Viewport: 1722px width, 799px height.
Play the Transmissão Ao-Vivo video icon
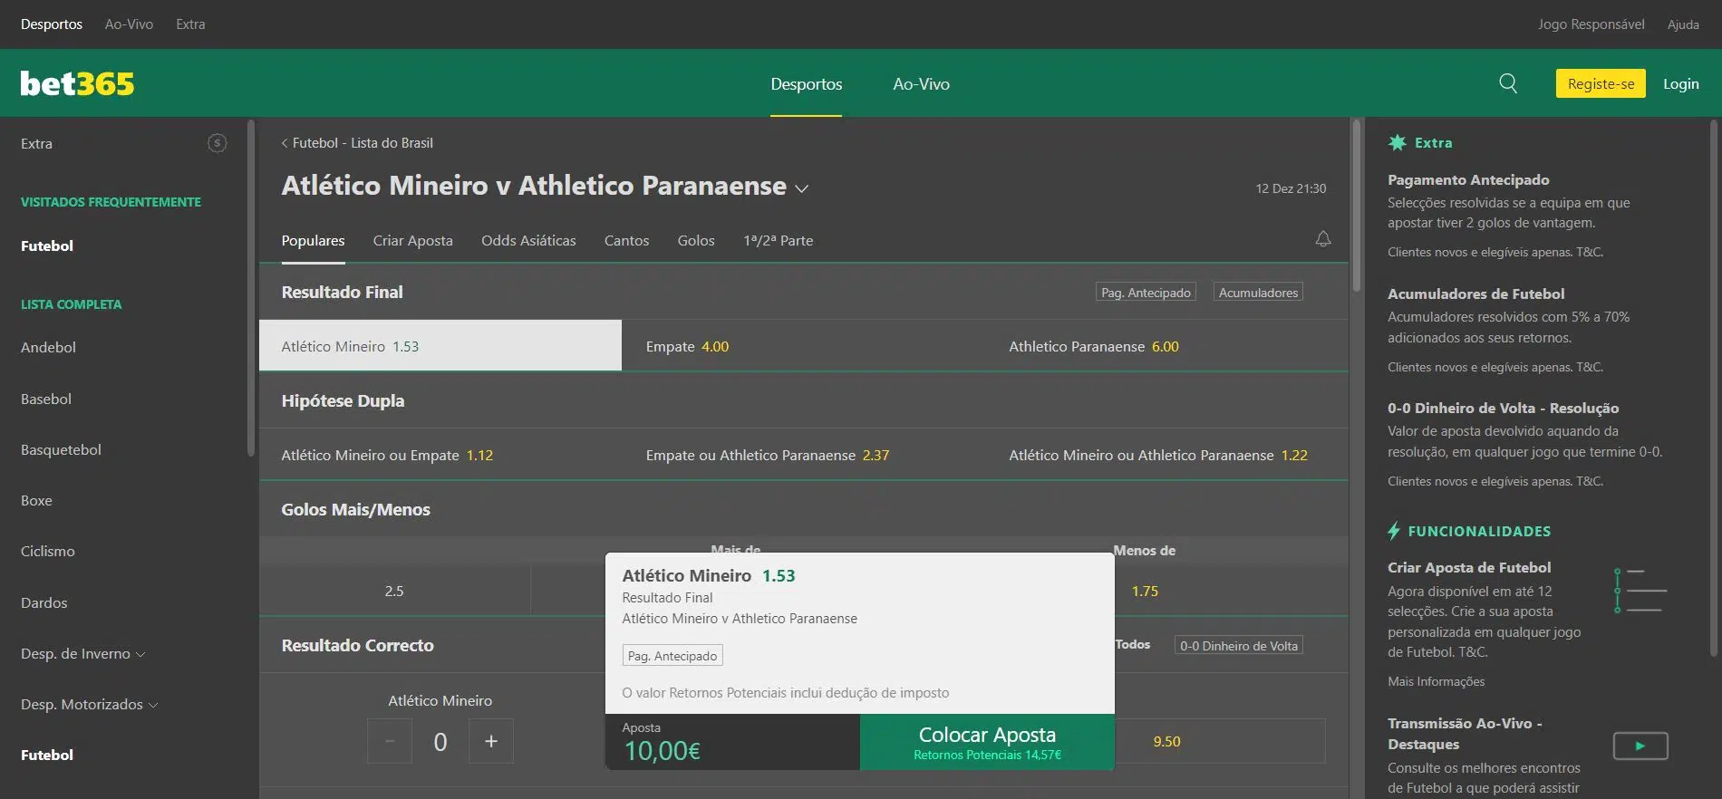[x=1640, y=746]
